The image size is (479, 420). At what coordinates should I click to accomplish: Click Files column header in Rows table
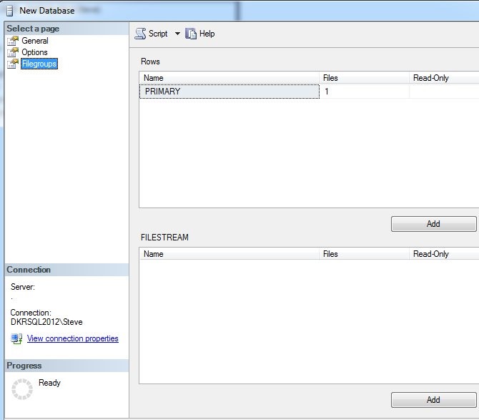364,78
